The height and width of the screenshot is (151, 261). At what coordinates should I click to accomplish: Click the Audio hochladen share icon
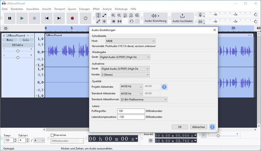(182, 16)
